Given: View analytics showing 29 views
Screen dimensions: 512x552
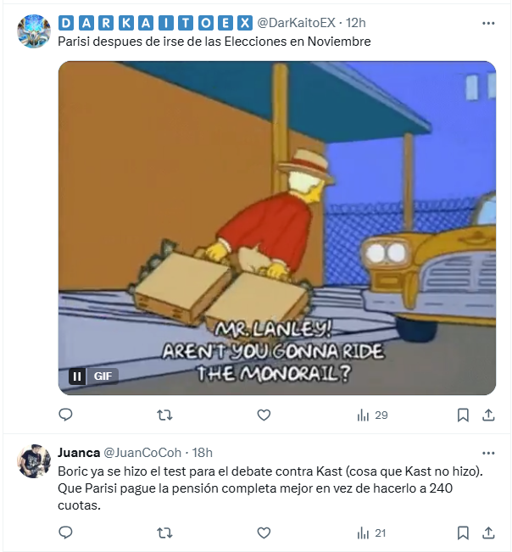Looking at the screenshot, I should click(372, 415).
